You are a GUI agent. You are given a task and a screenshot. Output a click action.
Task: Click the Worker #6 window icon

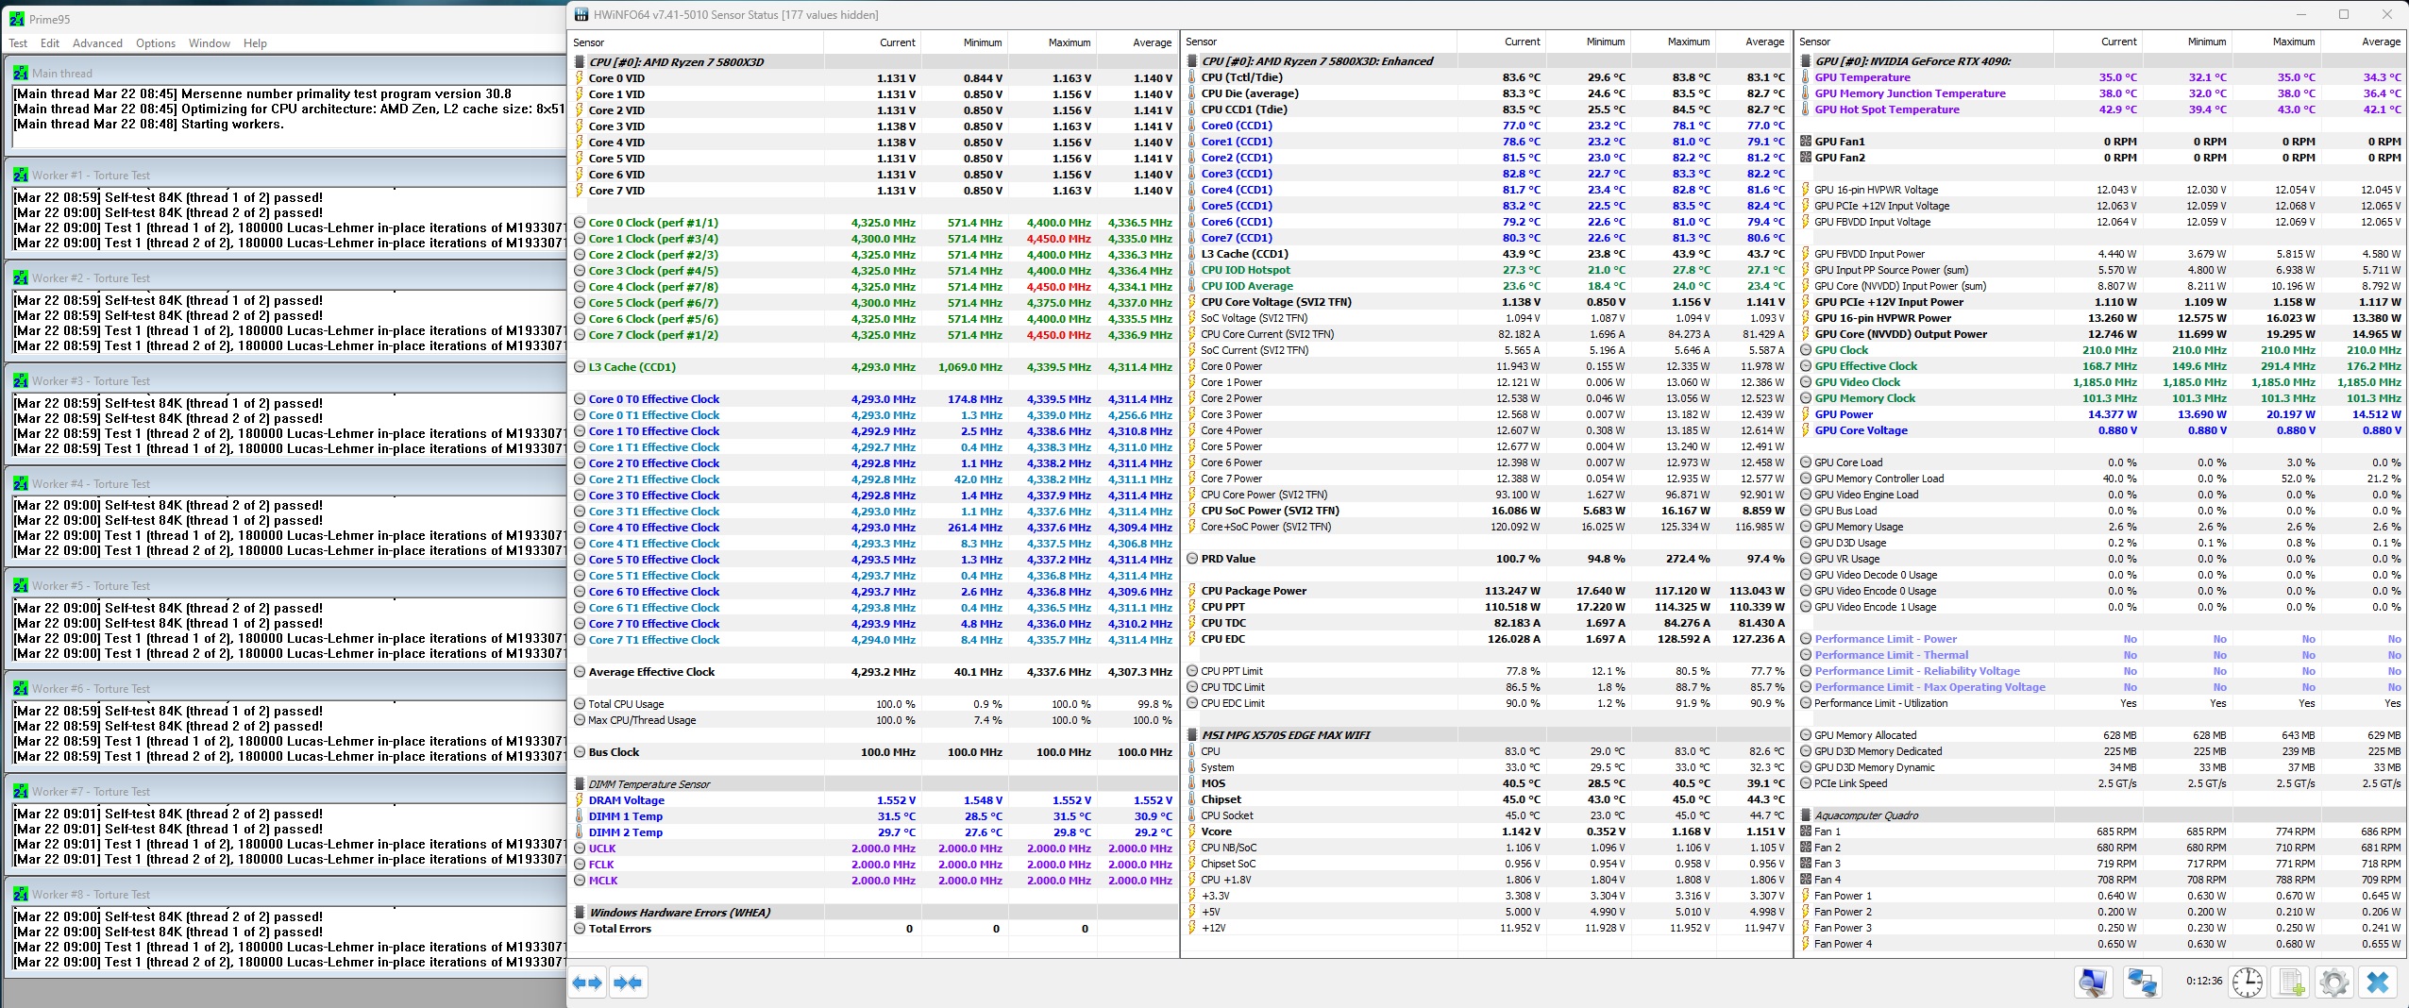[21, 689]
